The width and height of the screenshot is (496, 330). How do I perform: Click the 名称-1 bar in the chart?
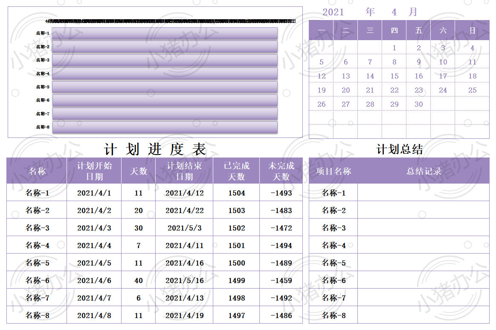(x=165, y=33)
